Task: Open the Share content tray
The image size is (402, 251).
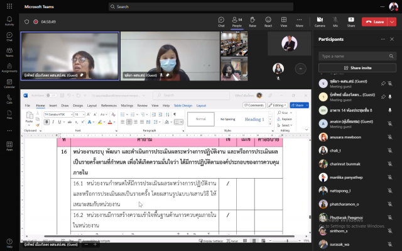Action: (x=351, y=22)
